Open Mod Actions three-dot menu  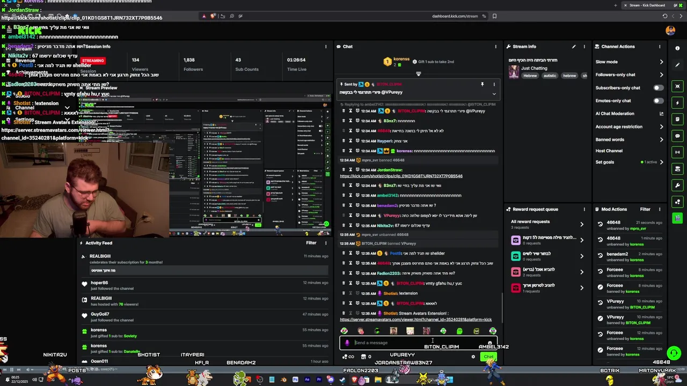660,209
